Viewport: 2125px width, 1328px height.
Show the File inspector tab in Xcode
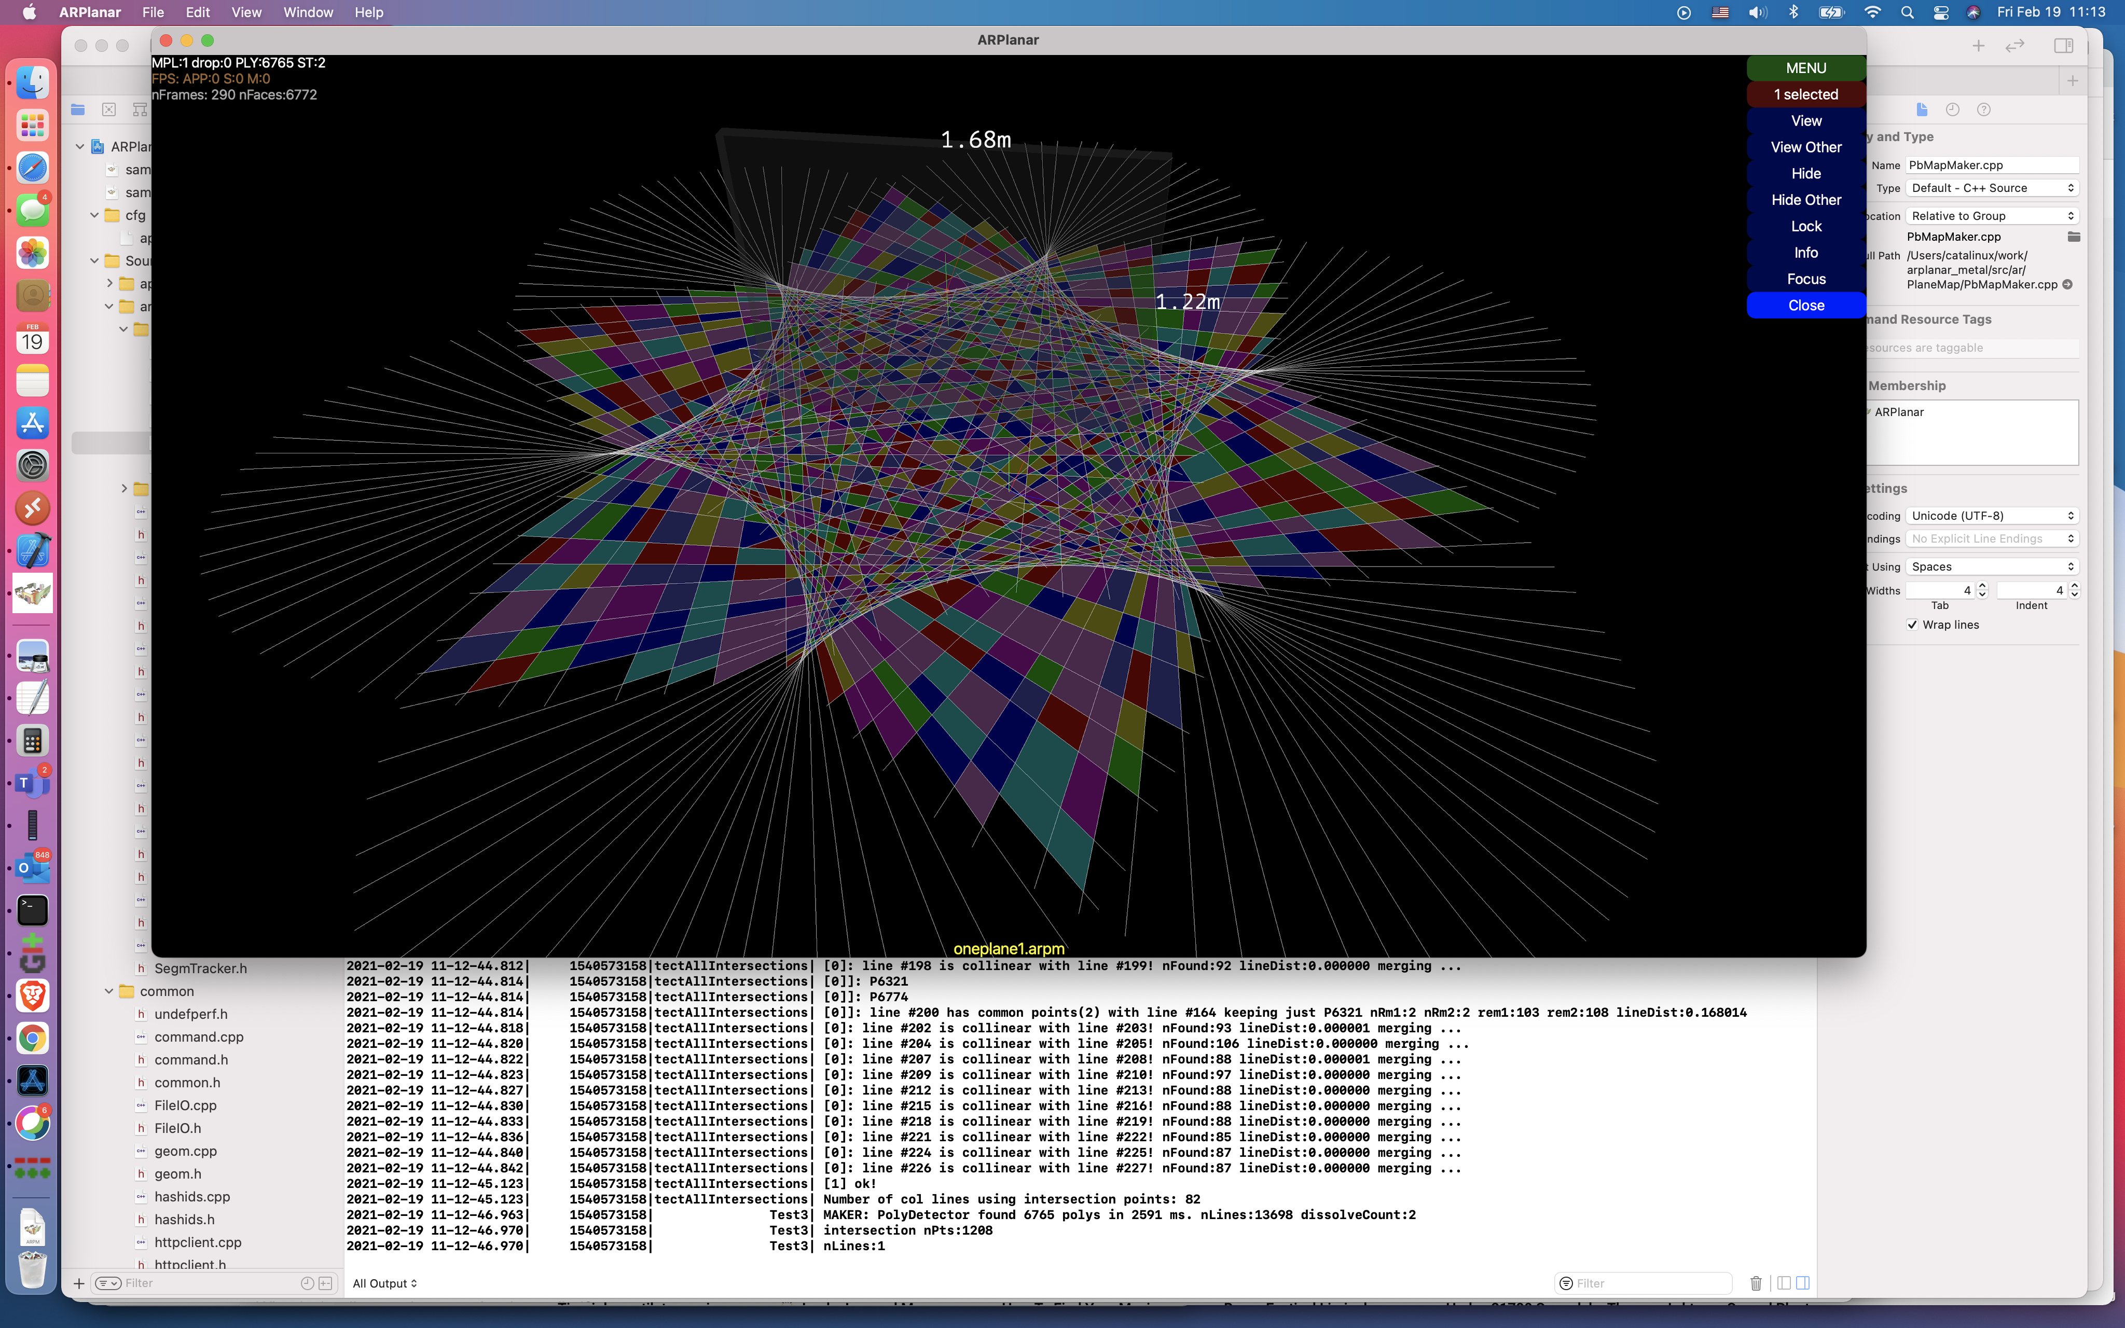(x=1921, y=109)
